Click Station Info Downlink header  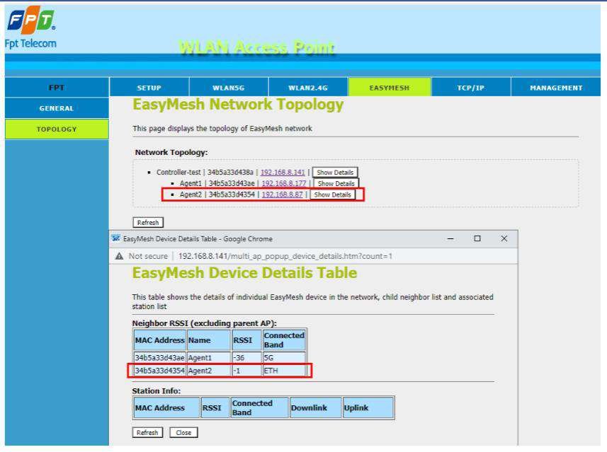coord(315,407)
